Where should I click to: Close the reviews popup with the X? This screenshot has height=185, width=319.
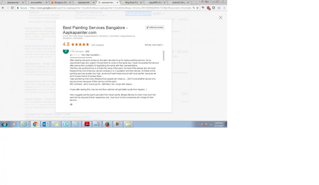pyautogui.click(x=220, y=18)
